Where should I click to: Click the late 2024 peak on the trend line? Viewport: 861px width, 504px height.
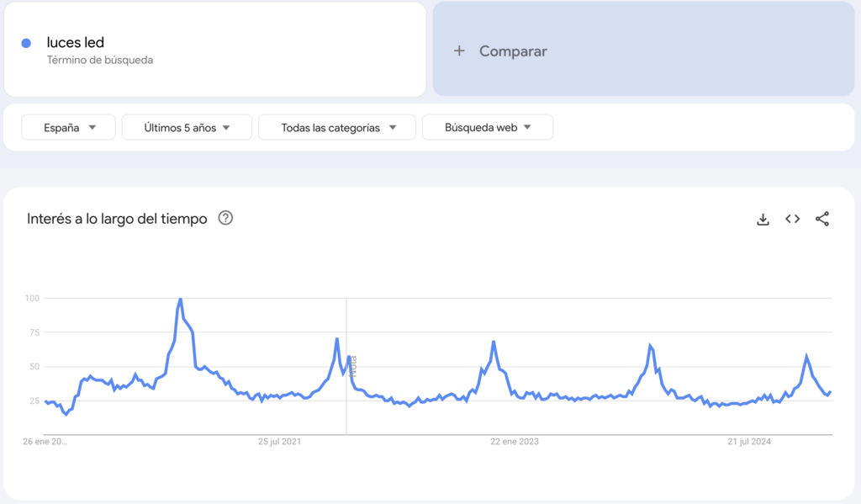(x=806, y=353)
